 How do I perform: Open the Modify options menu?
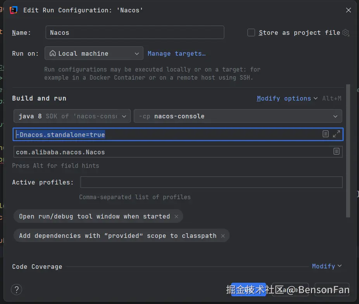[x=287, y=99]
